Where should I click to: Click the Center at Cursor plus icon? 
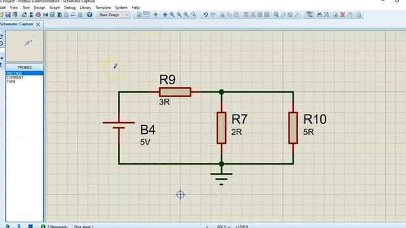pyautogui.click(x=165, y=15)
